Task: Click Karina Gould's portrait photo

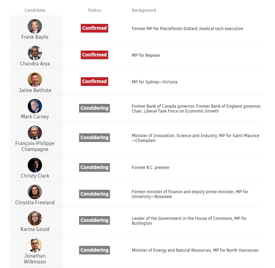Action: 35,218
